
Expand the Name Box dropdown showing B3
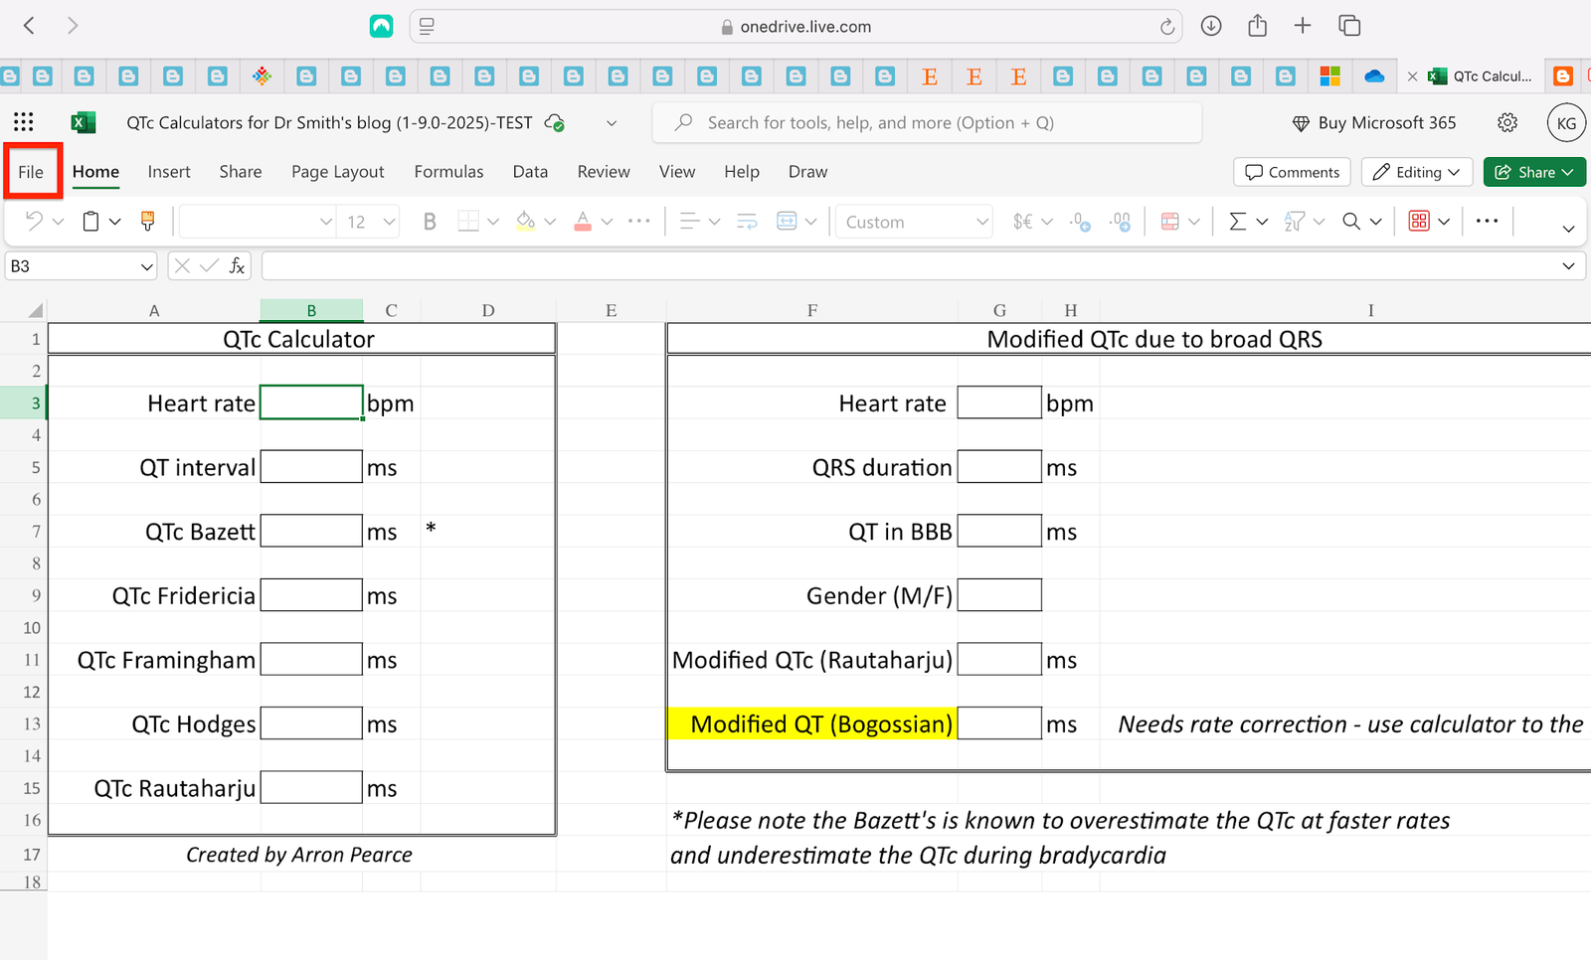(146, 266)
